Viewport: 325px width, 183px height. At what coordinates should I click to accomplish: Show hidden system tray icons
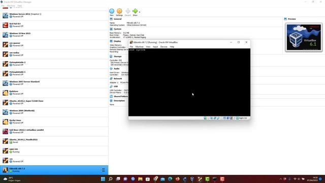281,179
